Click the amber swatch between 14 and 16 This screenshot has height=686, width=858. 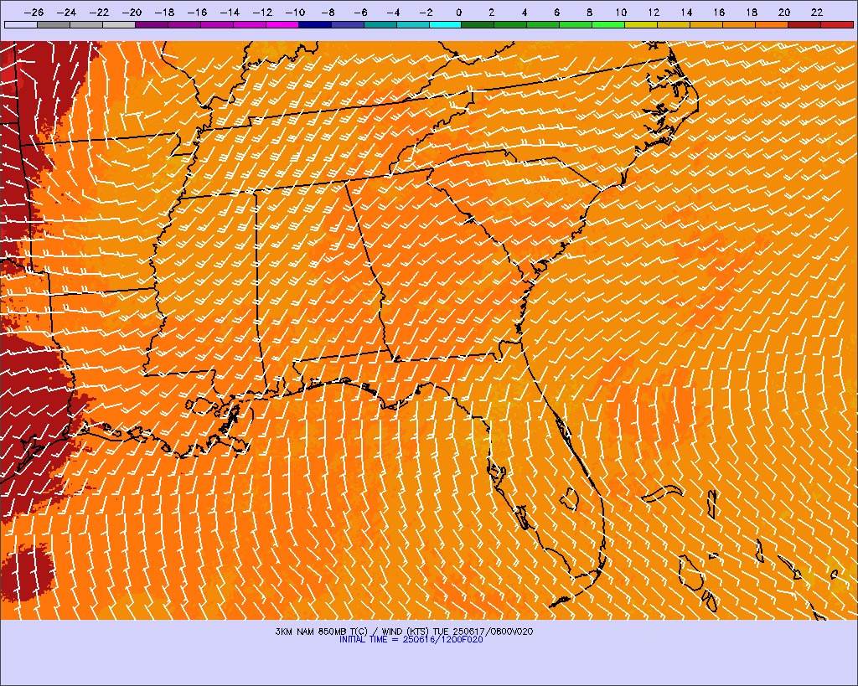click(707, 24)
